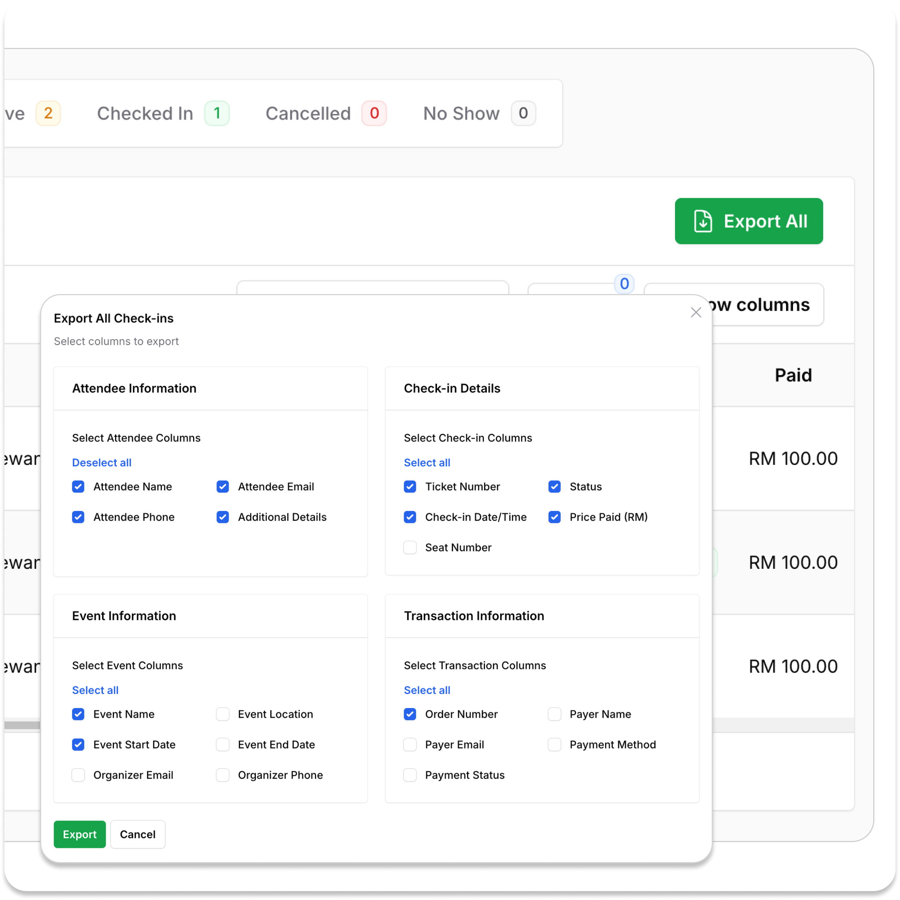Viewport: 900px width, 900px height.
Task: Click Select all under Event Columns
Action: click(95, 690)
